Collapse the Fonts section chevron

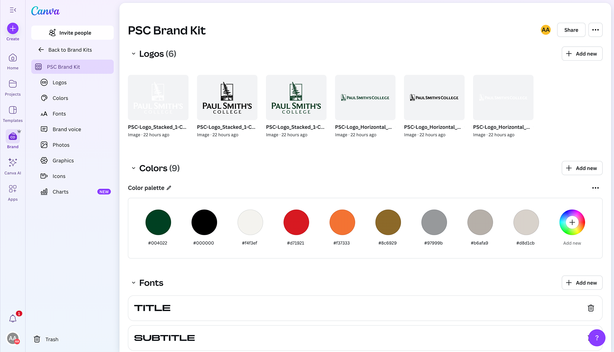133,283
